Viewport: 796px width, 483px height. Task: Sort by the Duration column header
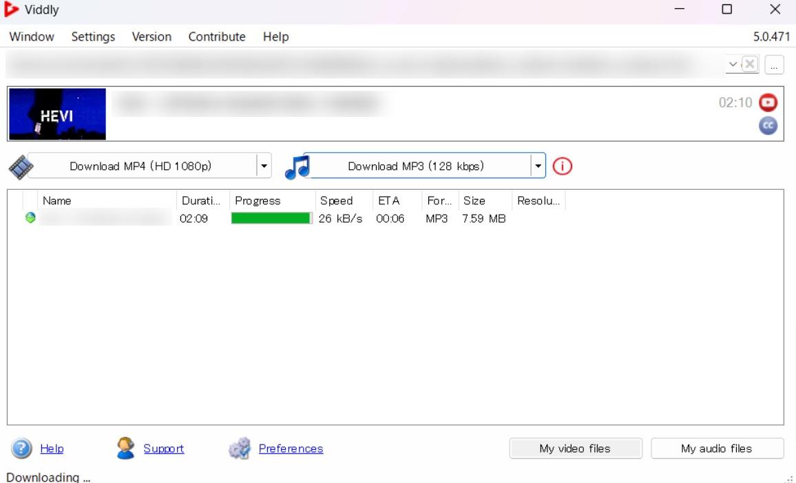pos(202,201)
